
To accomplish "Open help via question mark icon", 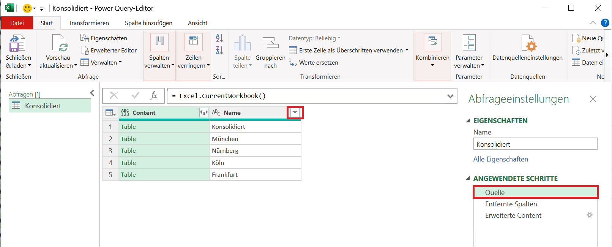I will [605, 23].
